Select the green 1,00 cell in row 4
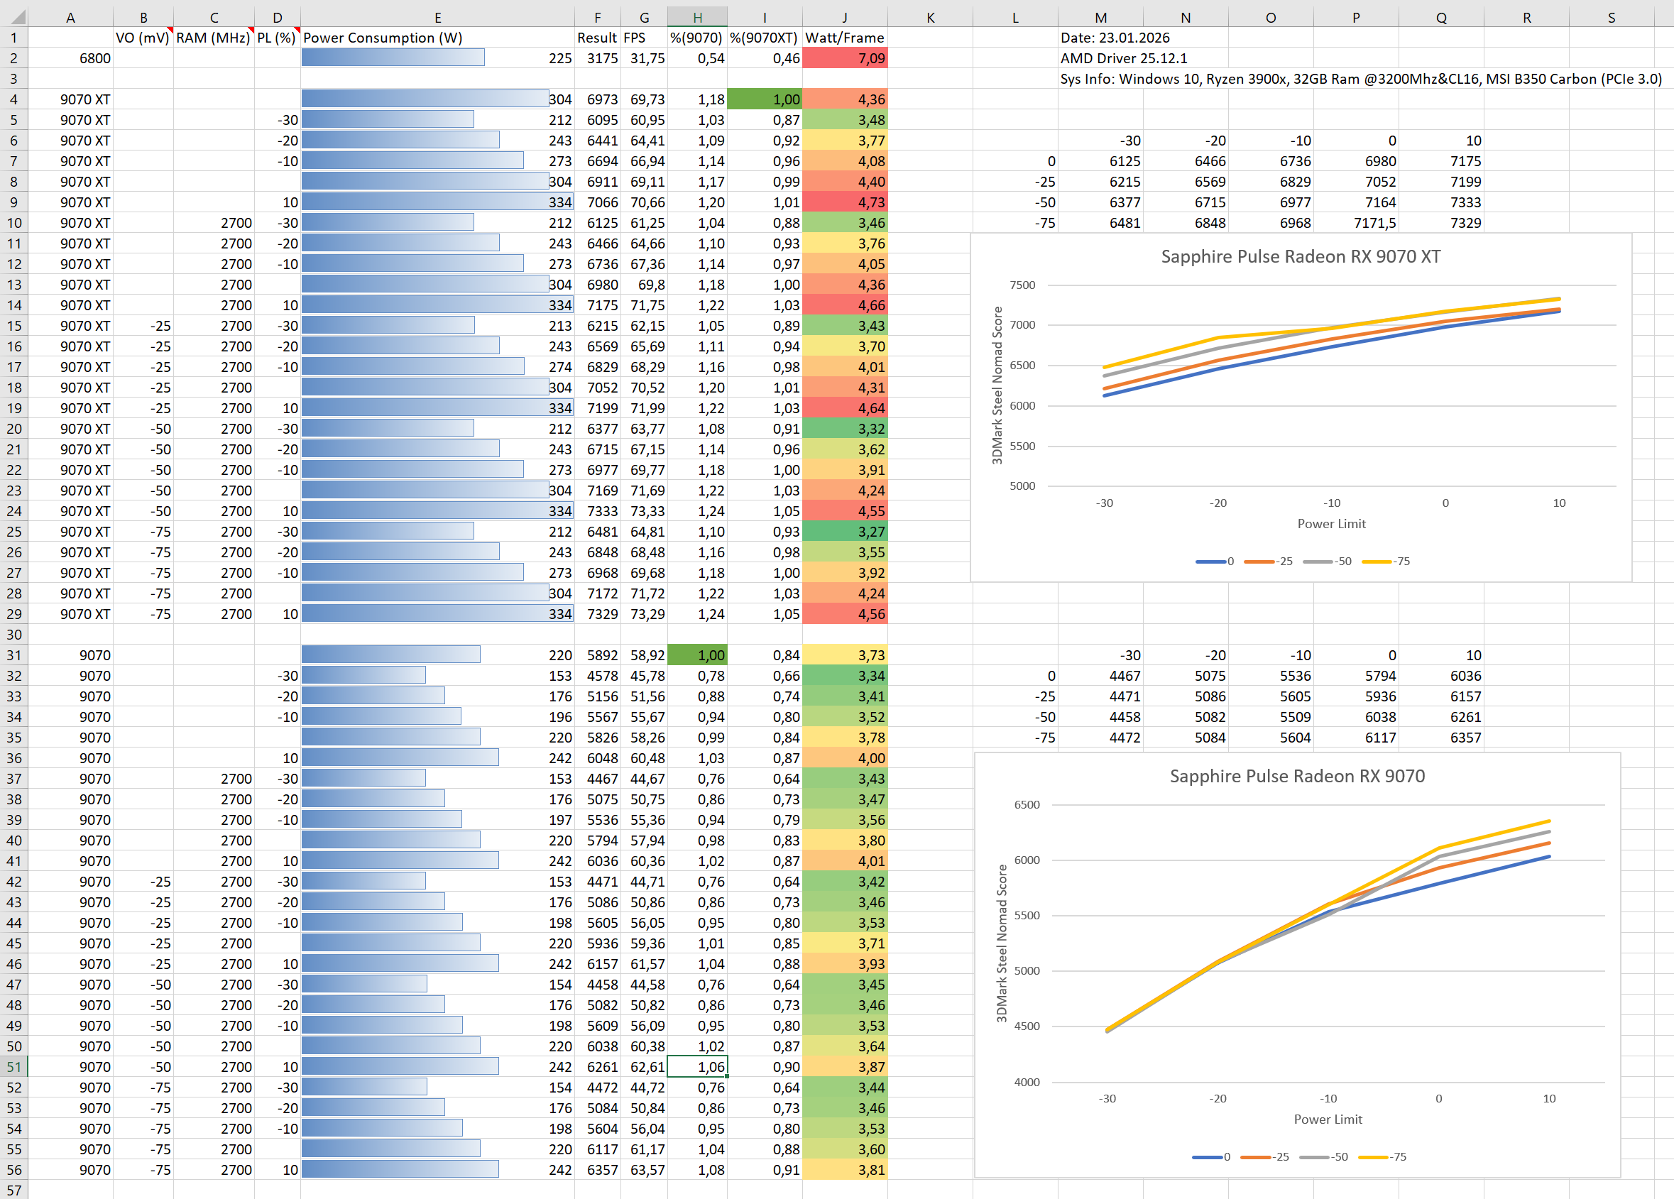 coord(764,99)
